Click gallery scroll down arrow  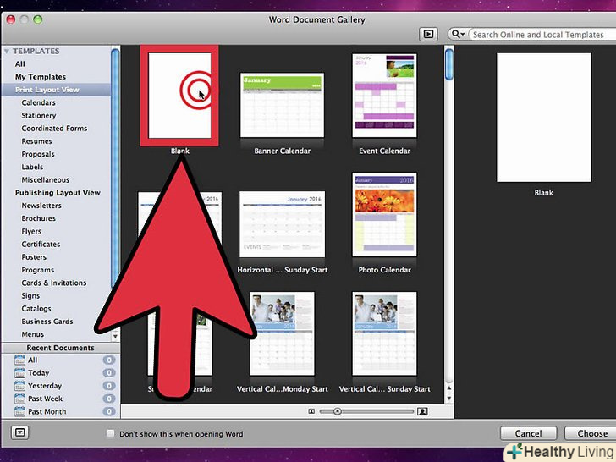pyautogui.click(x=449, y=398)
